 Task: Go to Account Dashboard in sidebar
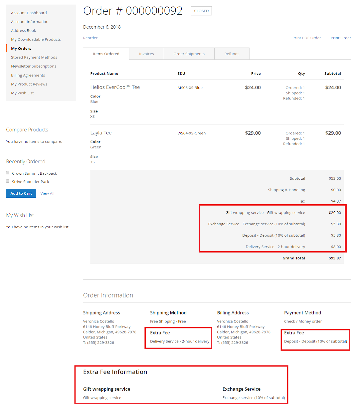point(29,13)
